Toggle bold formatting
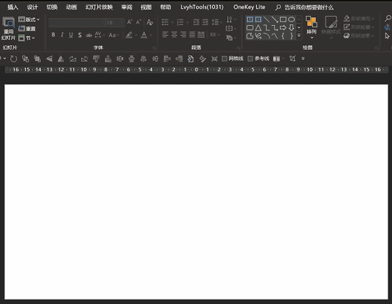Viewport: 392px width, 304px height. coord(53,35)
